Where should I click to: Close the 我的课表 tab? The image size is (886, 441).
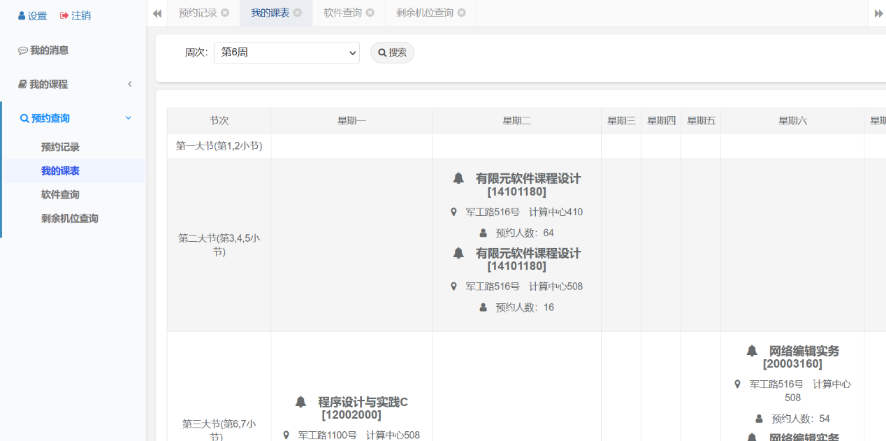(298, 13)
